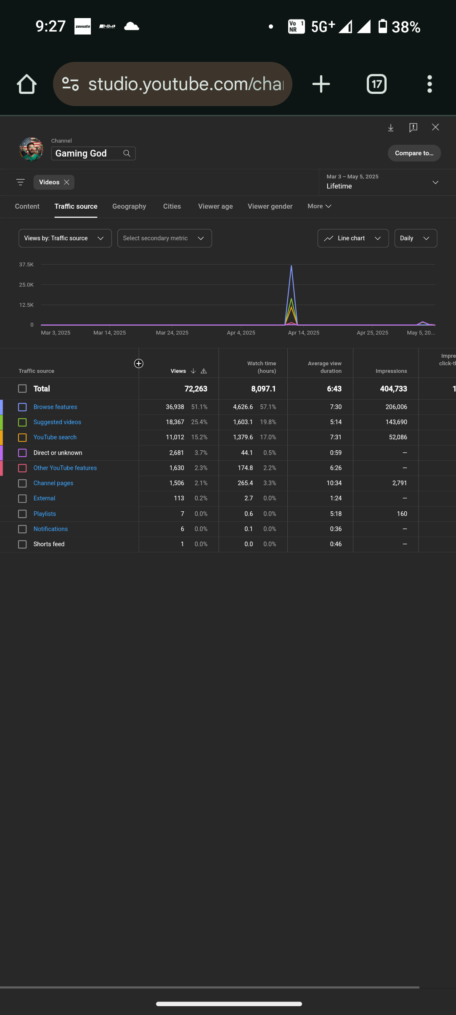Open the Browse features link
Image resolution: width=456 pixels, height=1015 pixels.
click(56, 407)
